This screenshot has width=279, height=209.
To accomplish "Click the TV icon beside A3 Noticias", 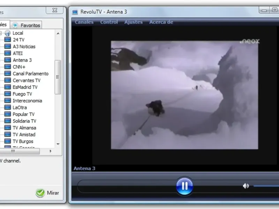I will [x=7, y=46].
